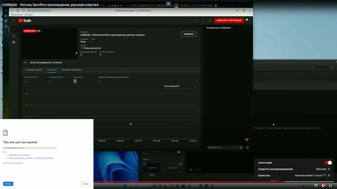Click the browser back arrow

tap(12, 10)
